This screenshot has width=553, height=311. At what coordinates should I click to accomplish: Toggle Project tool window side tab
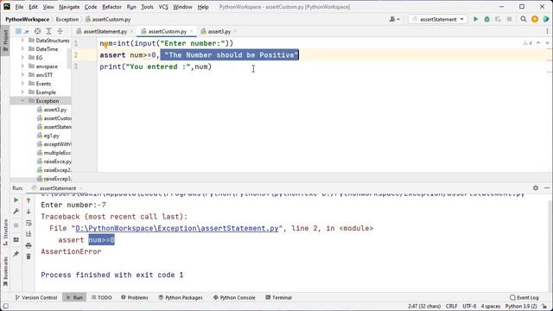[5, 40]
